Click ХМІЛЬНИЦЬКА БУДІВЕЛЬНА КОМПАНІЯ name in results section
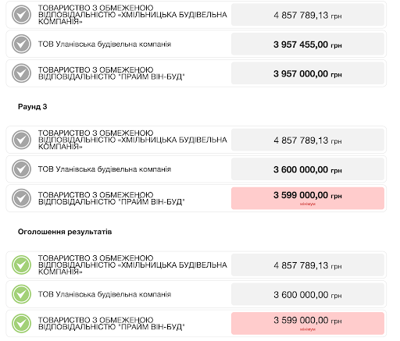The height and width of the screenshot is (341, 400). click(x=133, y=265)
